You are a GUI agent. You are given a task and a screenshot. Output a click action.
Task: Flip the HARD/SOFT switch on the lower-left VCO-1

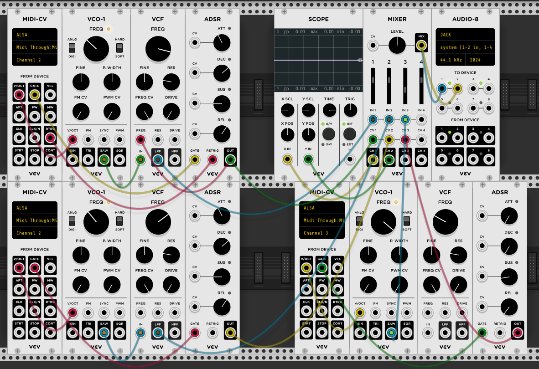pyautogui.click(x=119, y=220)
